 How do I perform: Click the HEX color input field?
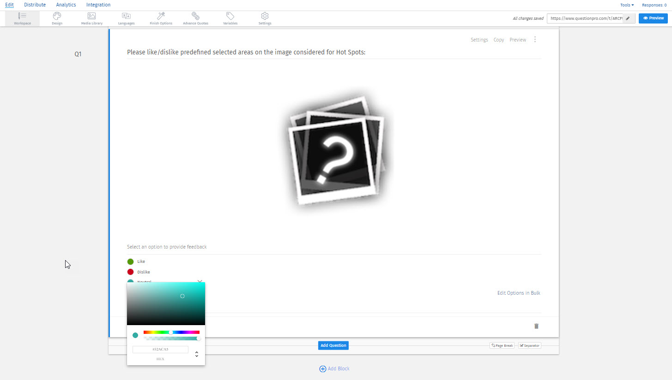[x=160, y=349]
